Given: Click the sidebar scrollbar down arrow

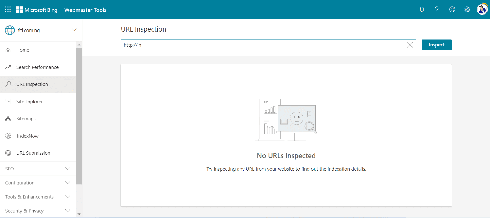Looking at the screenshot, I should (79, 214).
